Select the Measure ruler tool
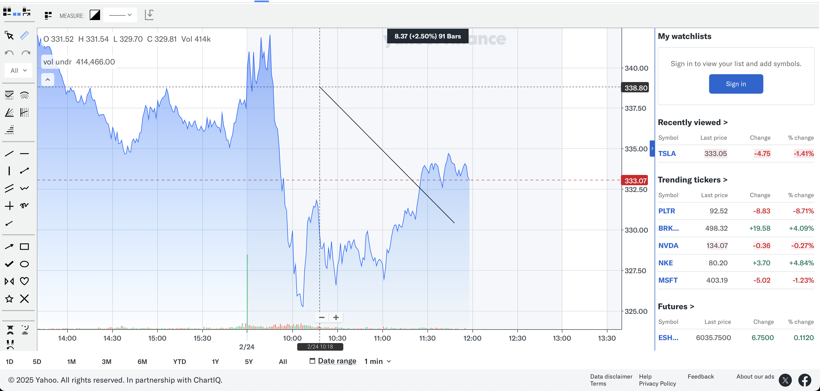820x391 pixels. [x=24, y=35]
